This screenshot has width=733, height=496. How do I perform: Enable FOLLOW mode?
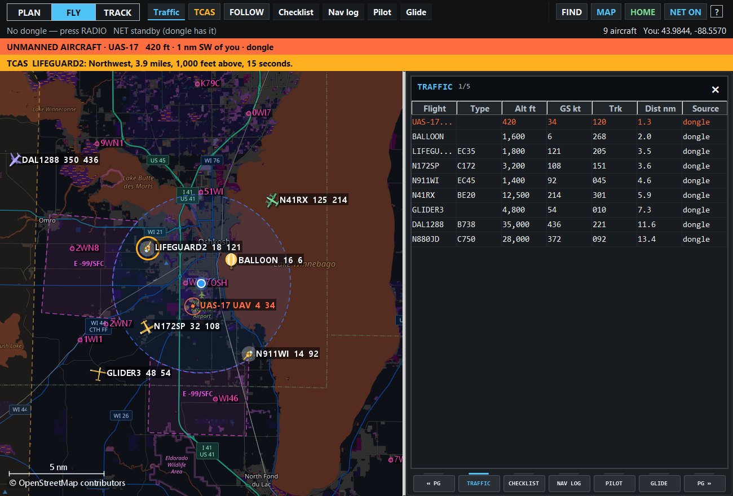tap(246, 12)
